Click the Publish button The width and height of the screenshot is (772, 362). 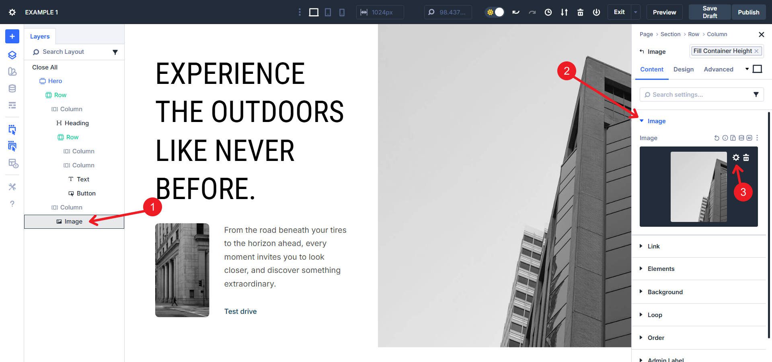click(x=748, y=12)
